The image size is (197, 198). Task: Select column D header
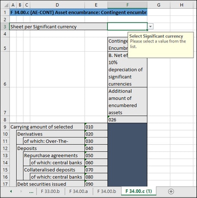coord(57,5)
